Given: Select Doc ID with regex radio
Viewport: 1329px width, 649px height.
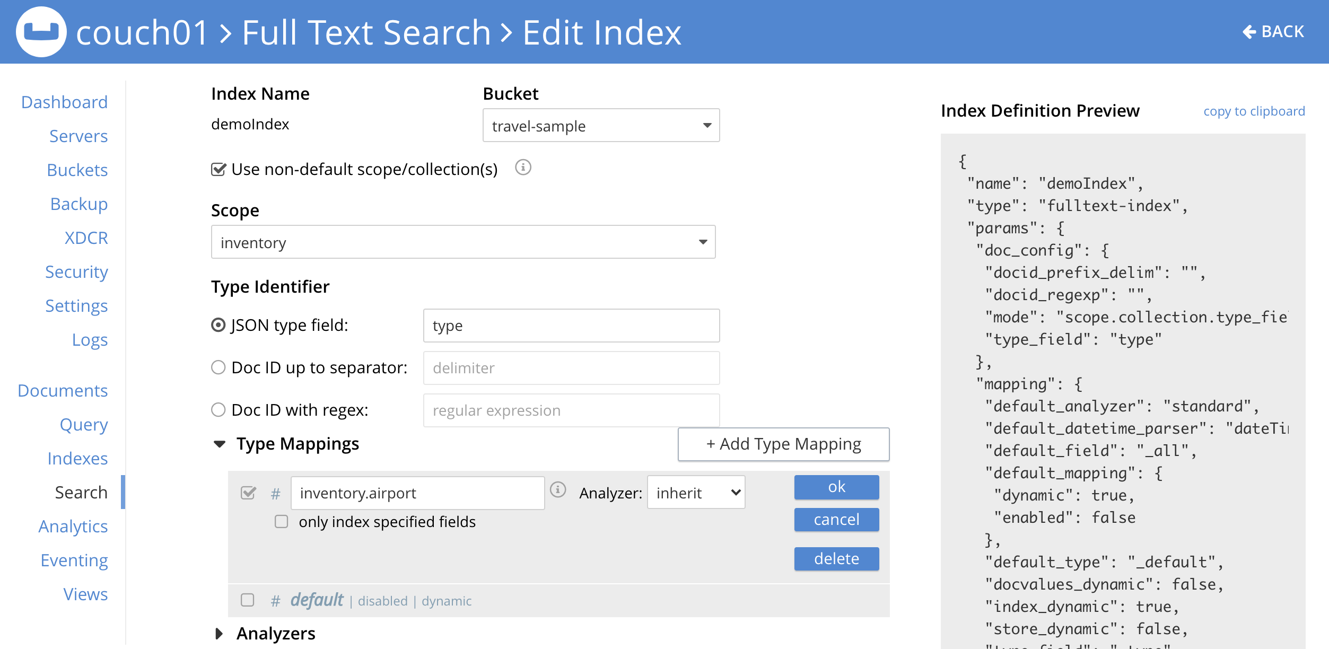Looking at the screenshot, I should pyautogui.click(x=218, y=410).
